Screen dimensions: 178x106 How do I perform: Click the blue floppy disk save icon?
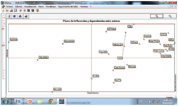15,11
